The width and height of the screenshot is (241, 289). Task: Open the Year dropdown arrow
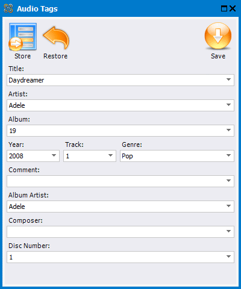point(54,155)
